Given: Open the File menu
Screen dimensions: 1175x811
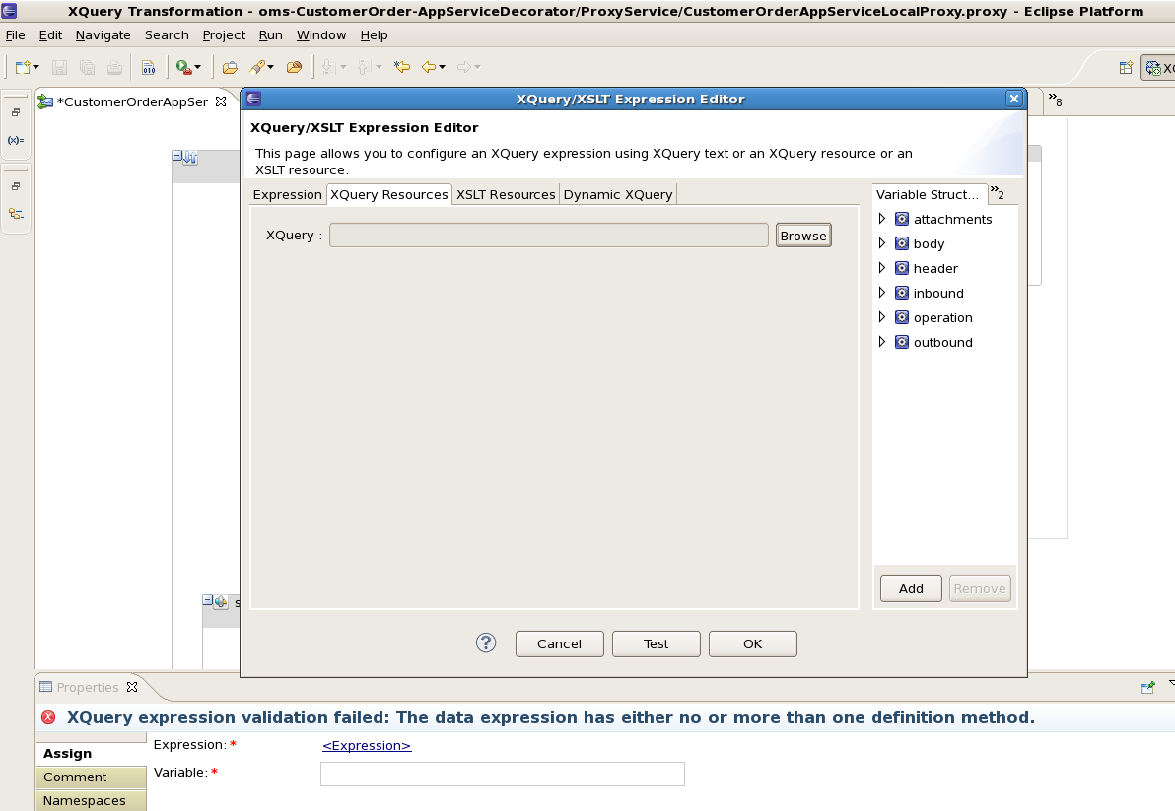Looking at the screenshot, I should [15, 35].
